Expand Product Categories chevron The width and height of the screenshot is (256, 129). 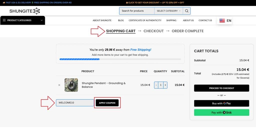(42, 20)
